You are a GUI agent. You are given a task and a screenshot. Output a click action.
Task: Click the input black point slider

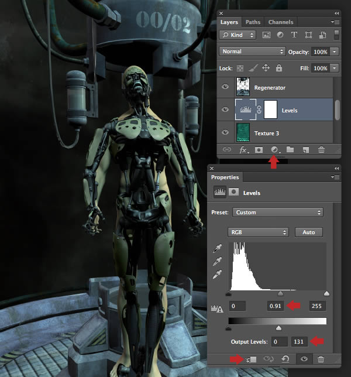229,293
